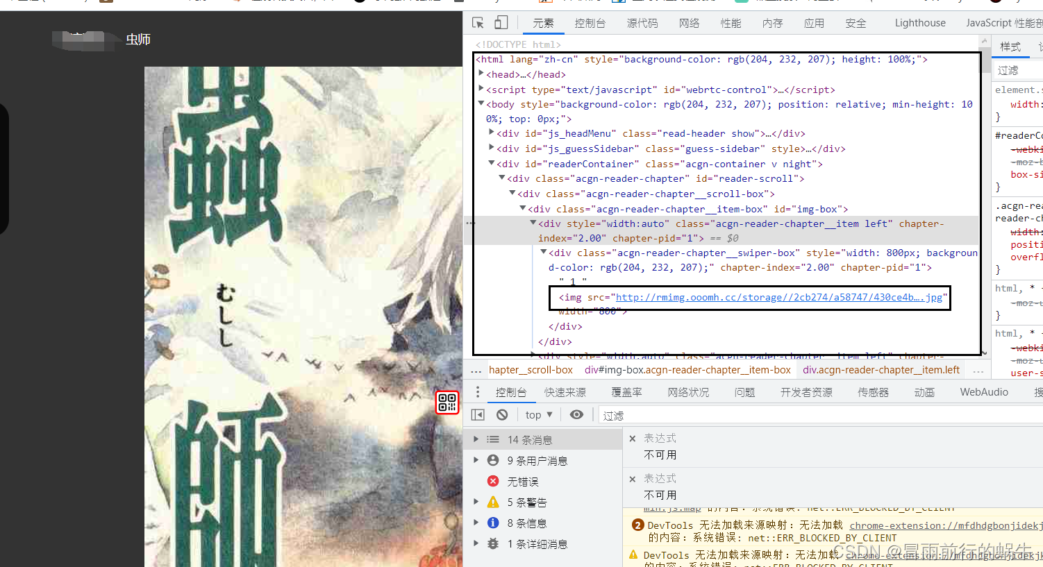
Task: Activate the inspect element picker icon
Action: pyautogui.click(x=478, y=23)
